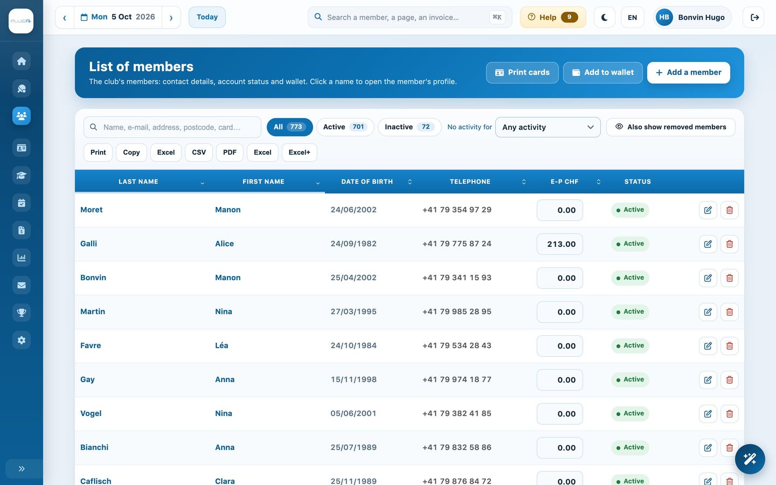Open Help with 9 notifications
776x485 pixels.
553,17
